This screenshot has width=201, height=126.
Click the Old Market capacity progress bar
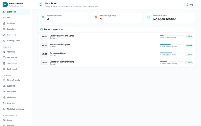(x=172, y=61)
